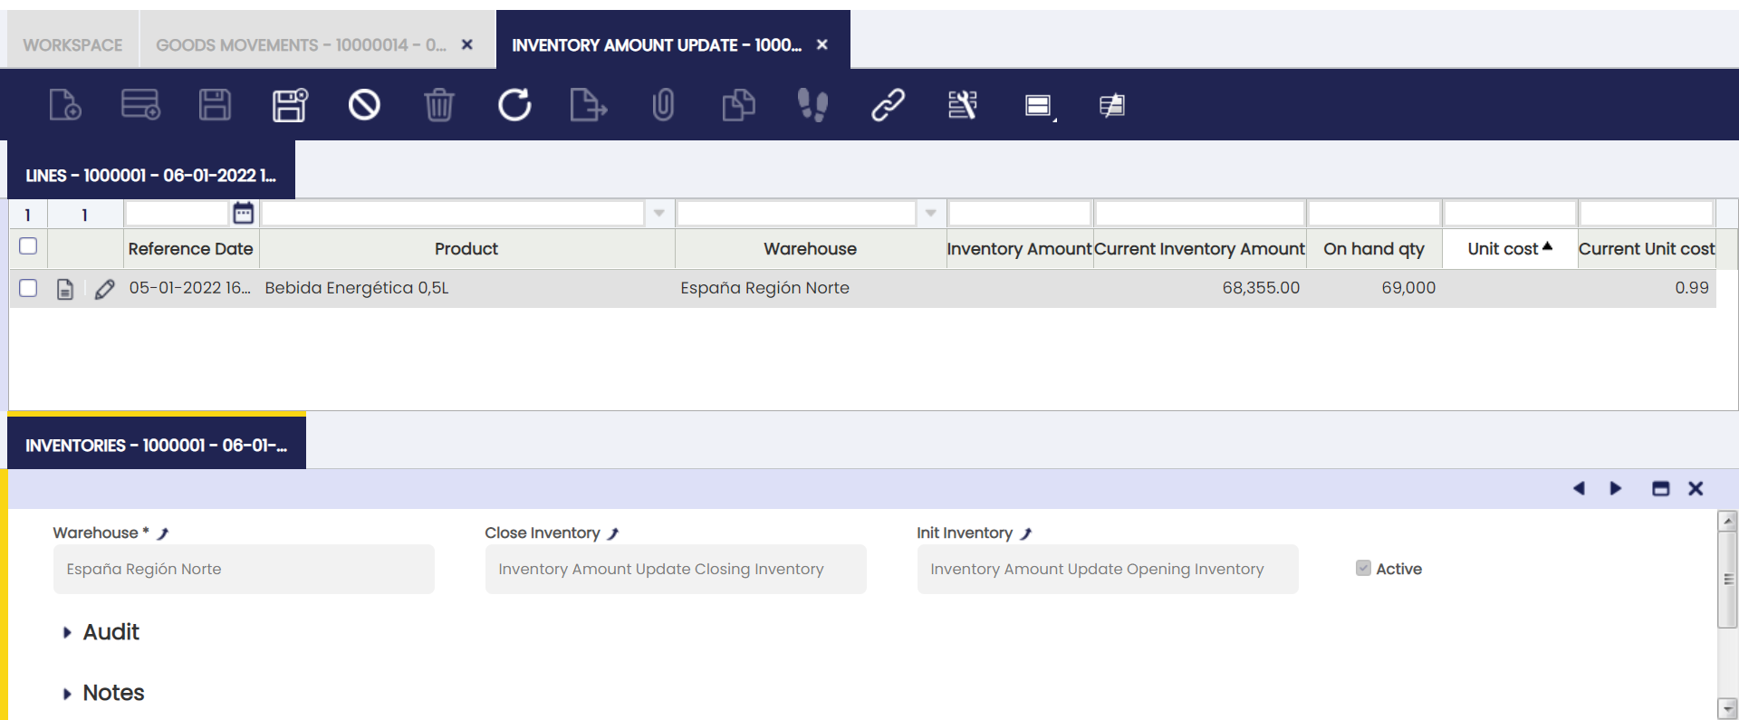Open the Product filter dropdown

point(659,213)
